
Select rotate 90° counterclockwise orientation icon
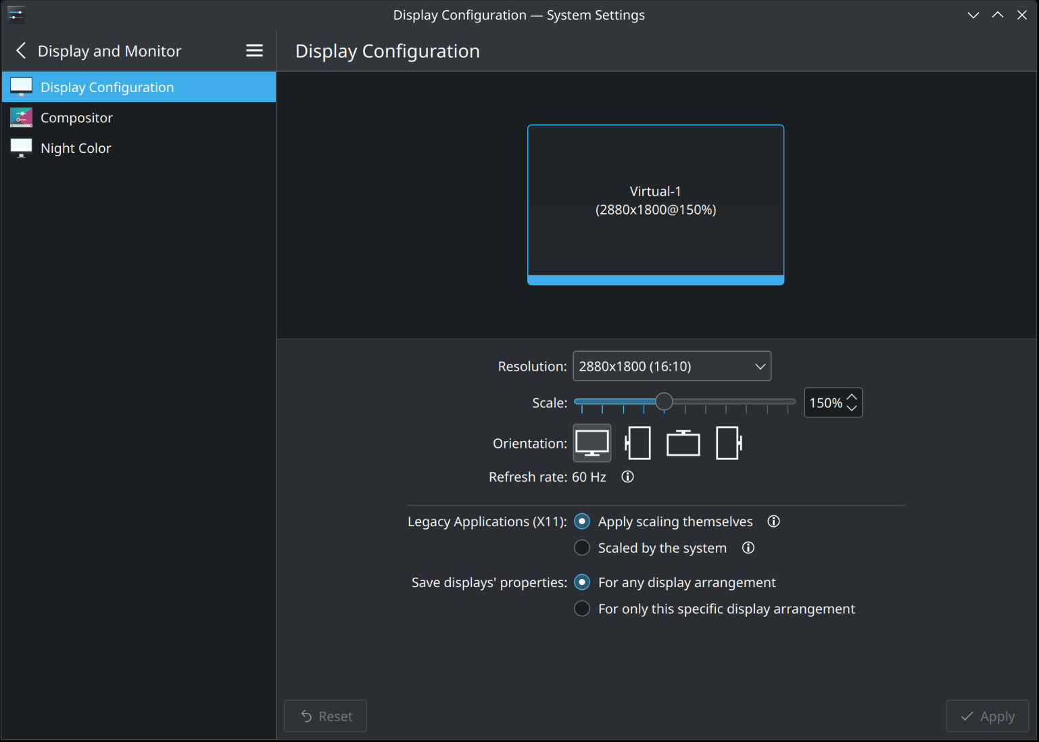click(637, 443)
